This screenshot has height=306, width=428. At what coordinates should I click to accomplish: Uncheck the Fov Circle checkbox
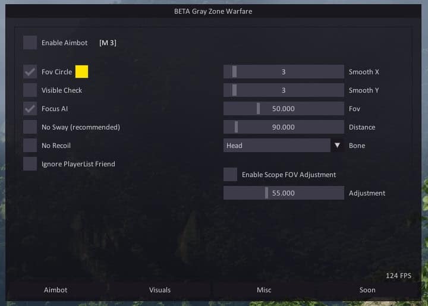(30, 72)
